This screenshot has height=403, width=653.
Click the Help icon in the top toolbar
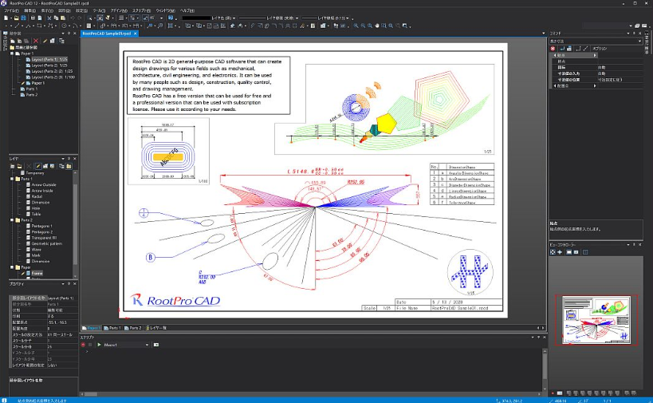[171, 17]
